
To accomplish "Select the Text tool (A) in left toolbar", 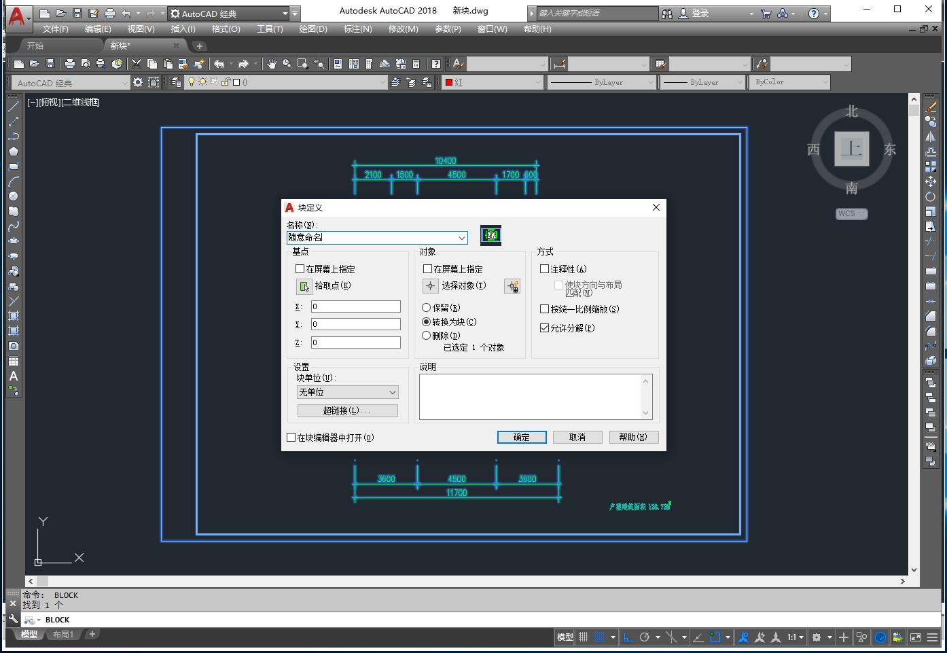I will [13, 376].
